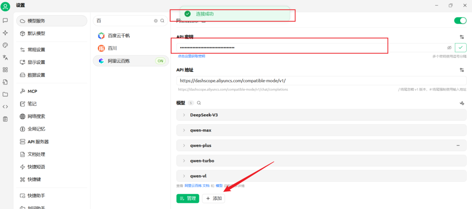Open 笔记 settings
This screenshot has width=472, height=209.
[52, 104]
